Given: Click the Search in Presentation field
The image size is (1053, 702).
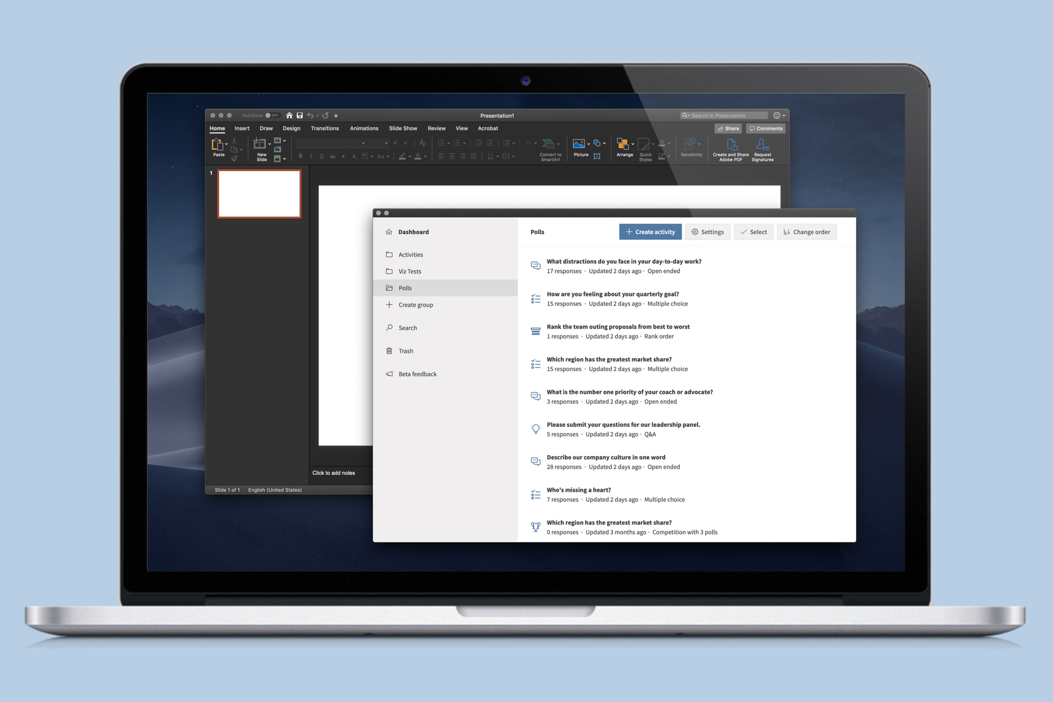Looking at the screenshot, I should click(724, 115).
